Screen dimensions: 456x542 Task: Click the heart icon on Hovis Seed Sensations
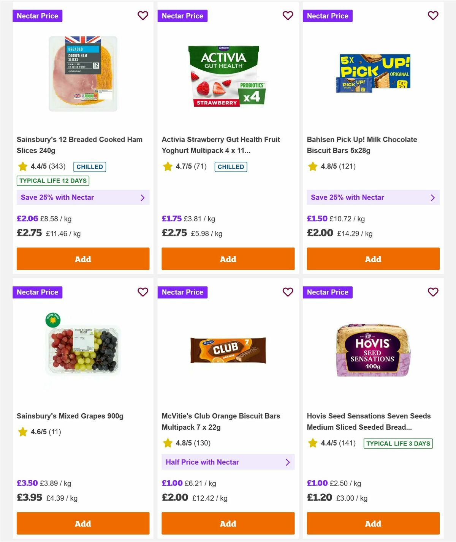point(433,292)
